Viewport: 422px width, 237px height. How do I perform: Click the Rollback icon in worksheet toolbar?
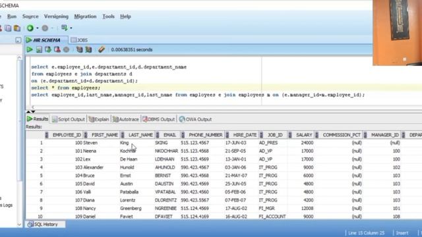[x=57, y=50]
